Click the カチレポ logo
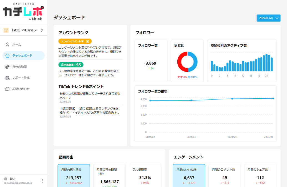The height and width of the screenshot is (187, 287). pos(23,12)
